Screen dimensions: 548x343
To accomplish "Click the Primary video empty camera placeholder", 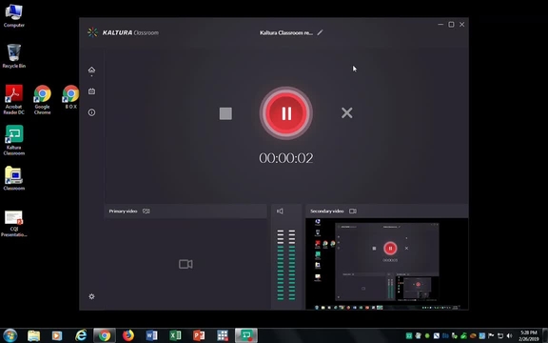I will point(186,264).
